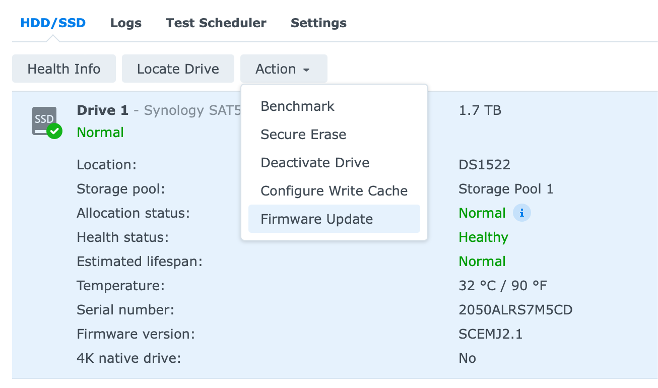Image resolution: width=658 pixels, height=388 pixels.
Task: Click the serial number 2050ALRS7M5CD
Action: coord(515,310)
